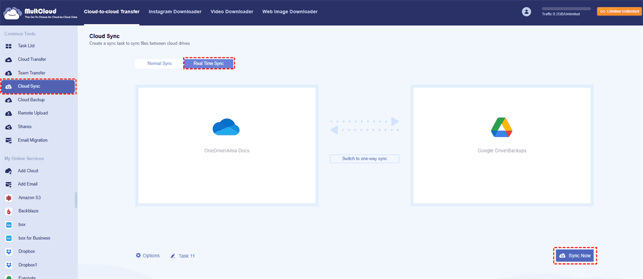Click the Add Cloud icon
This screenshot has width=643, height=279.
[x=9, y=171]
